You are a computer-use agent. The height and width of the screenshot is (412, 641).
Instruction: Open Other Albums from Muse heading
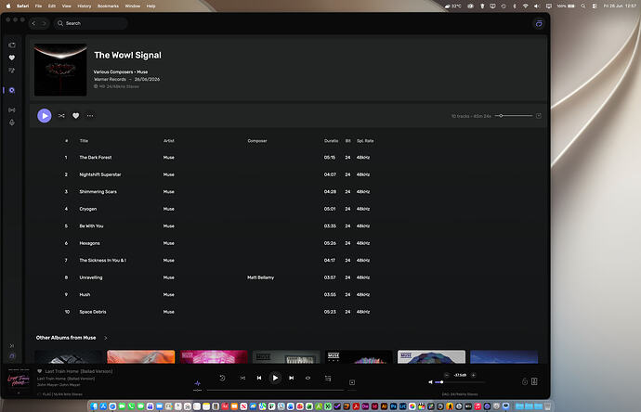[66, 338]
